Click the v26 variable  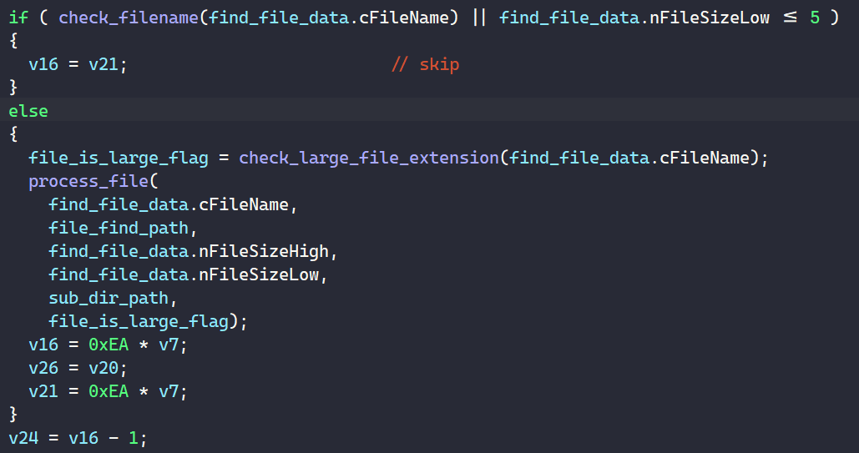(x=43, y=368)
